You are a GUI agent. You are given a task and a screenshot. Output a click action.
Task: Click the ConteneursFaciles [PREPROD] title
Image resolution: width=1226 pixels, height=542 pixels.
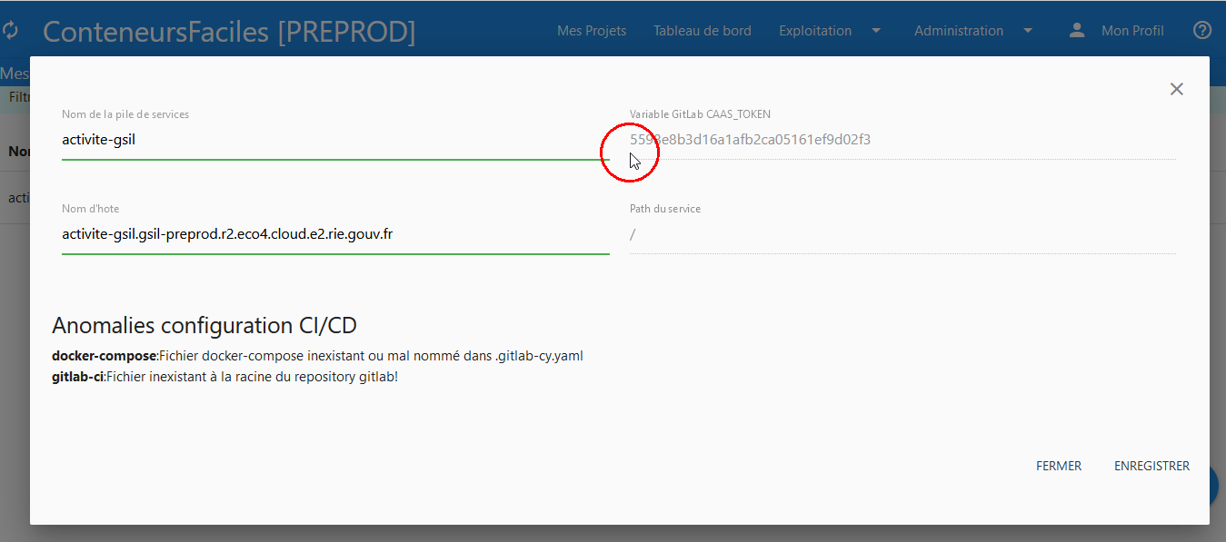(229, 32)
